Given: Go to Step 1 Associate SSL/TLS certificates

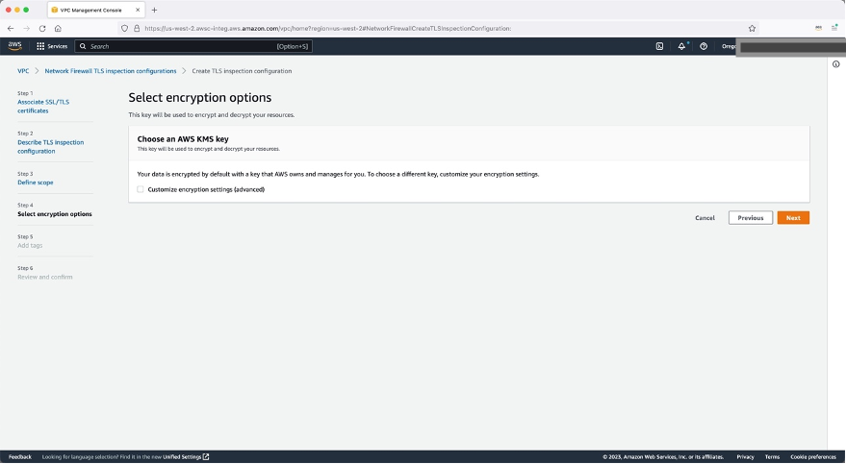Looking at the screenshot, I should tap(43, 106).
